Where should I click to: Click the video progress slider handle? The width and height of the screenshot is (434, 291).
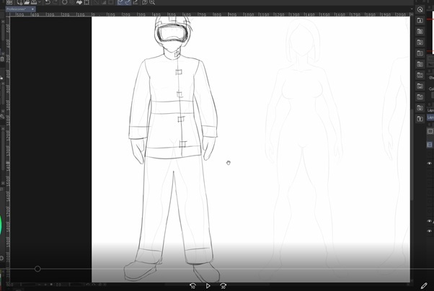point(37,269)
